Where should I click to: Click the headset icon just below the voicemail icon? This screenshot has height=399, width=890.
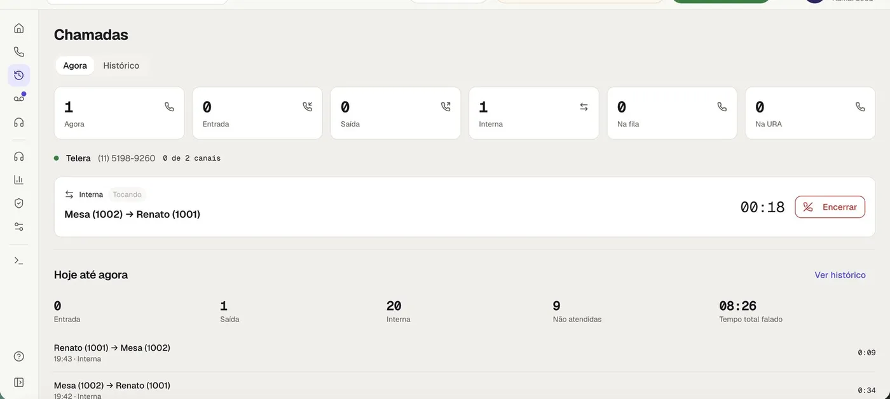[19, 122]
